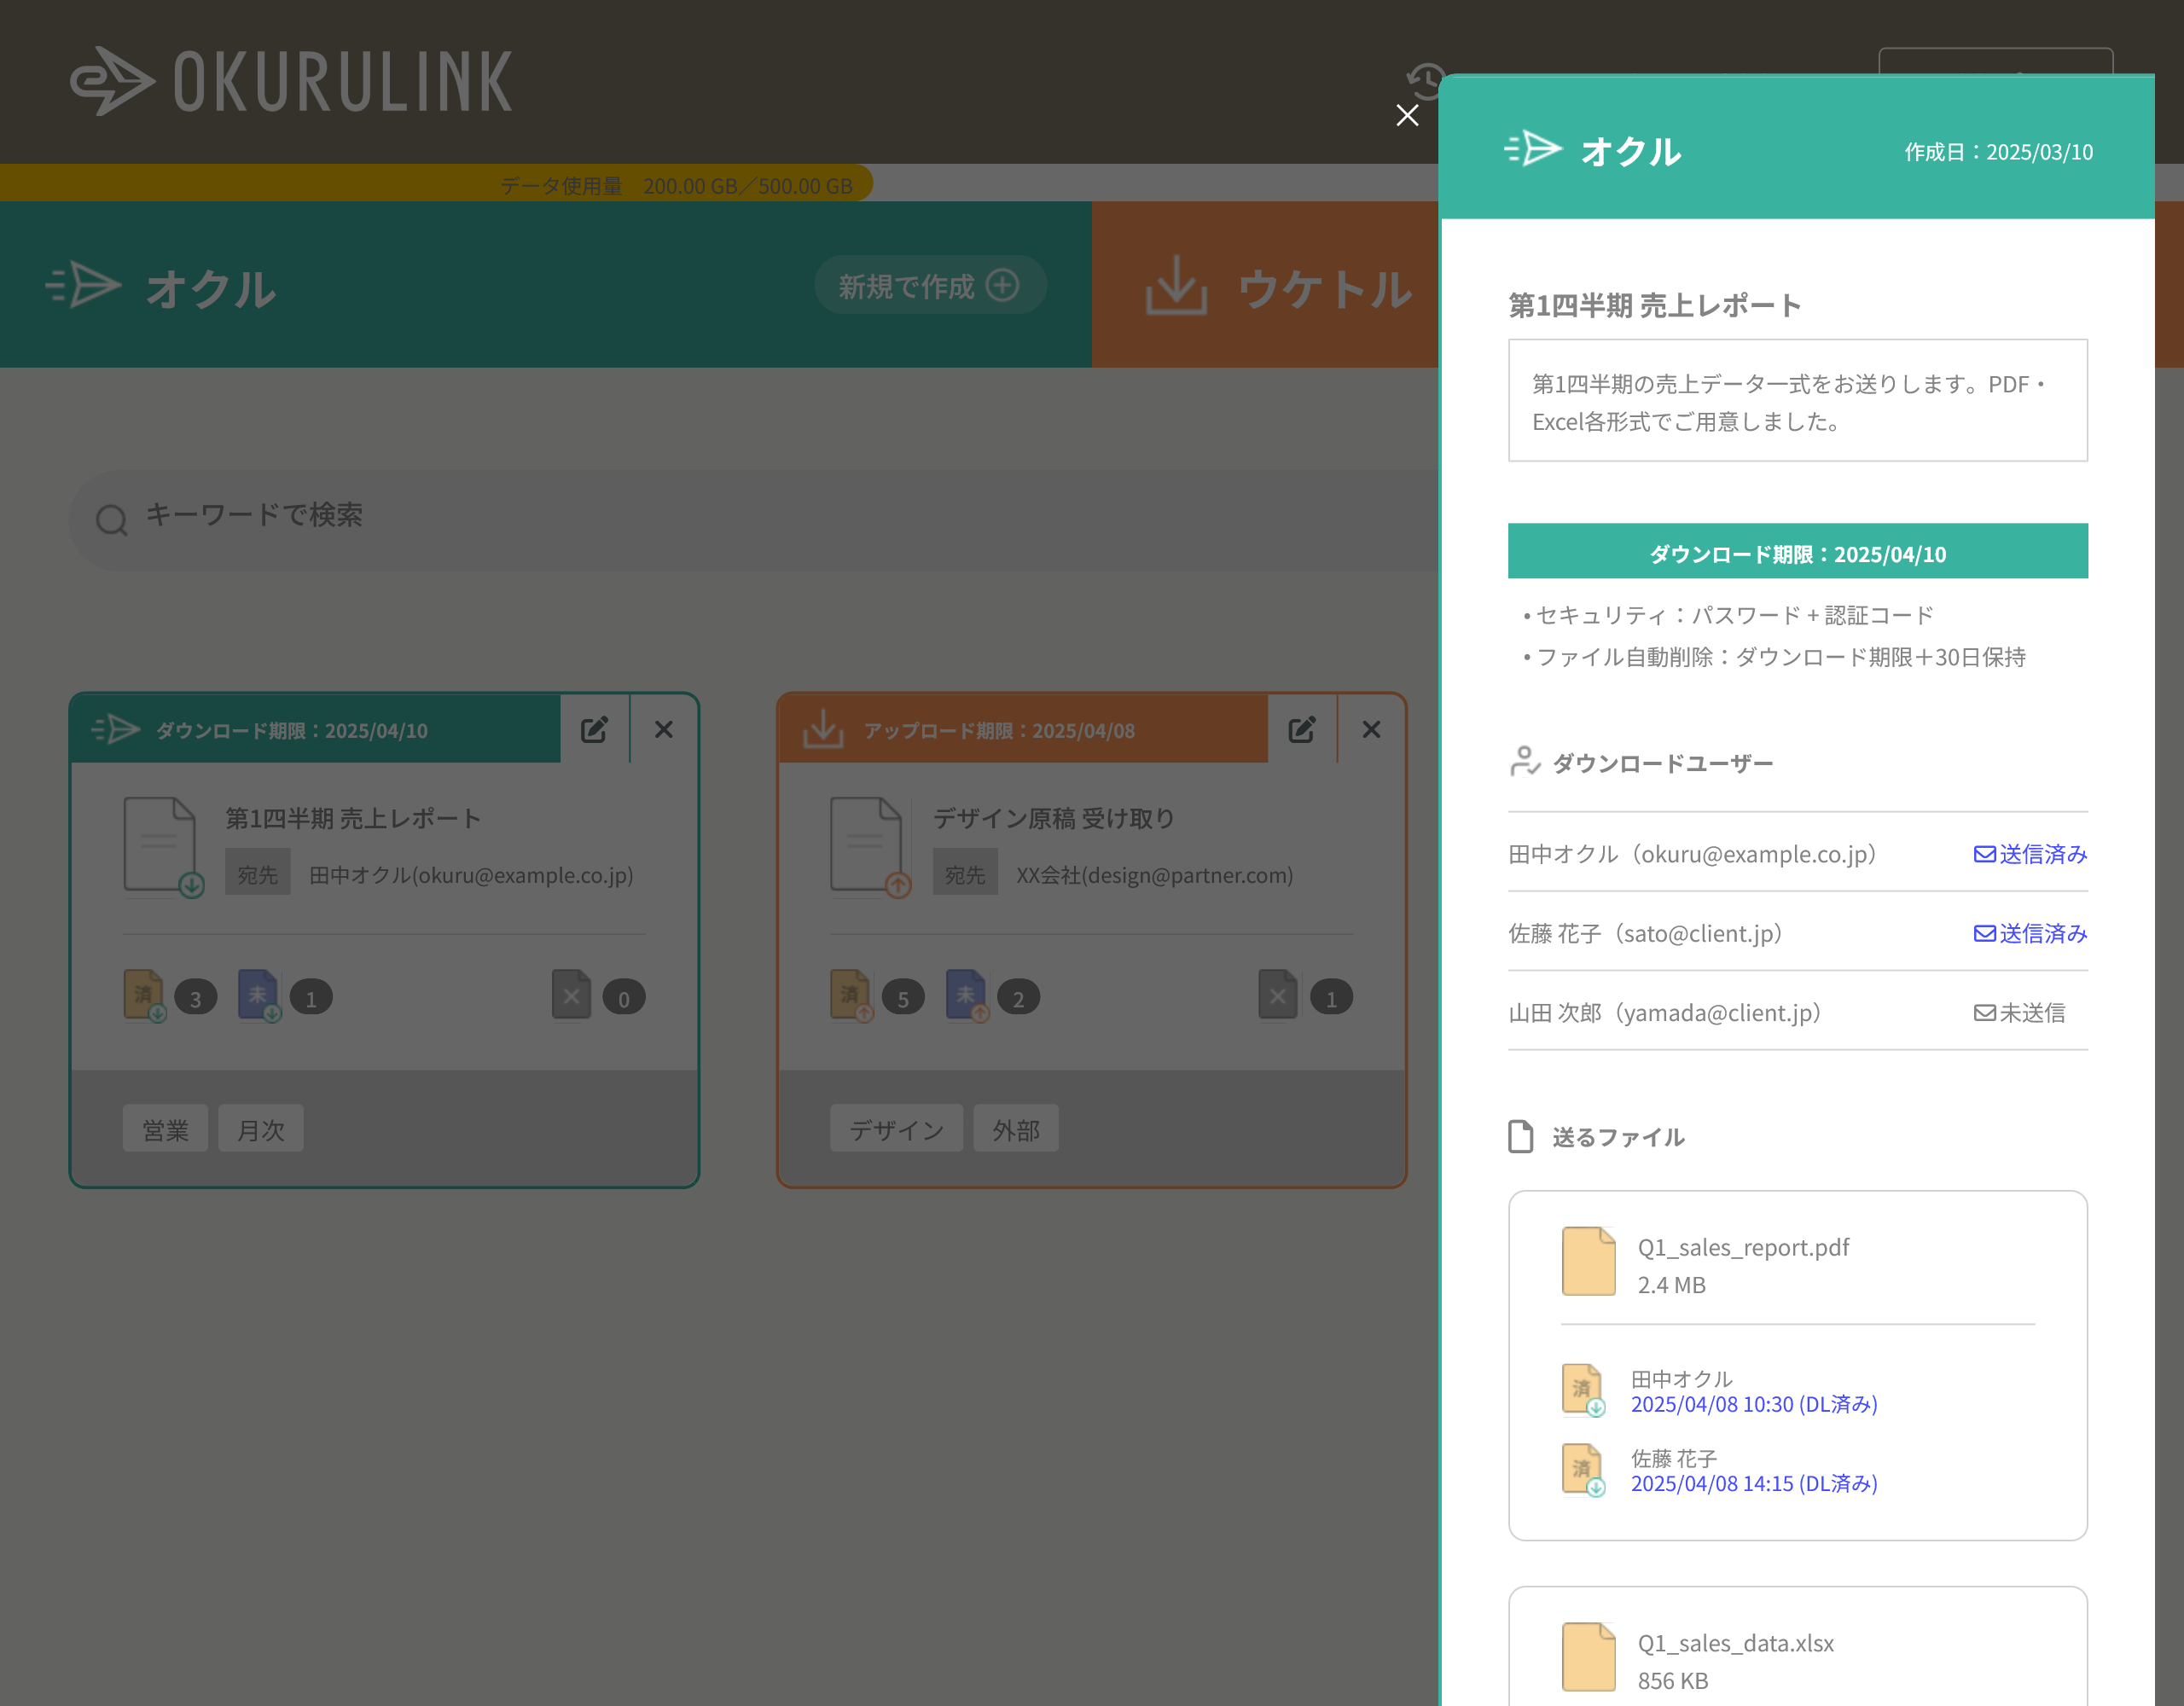Edit the design manuscript card with the pencil icon
Screen dimensions: 2184x1706
coord(1301,729)
